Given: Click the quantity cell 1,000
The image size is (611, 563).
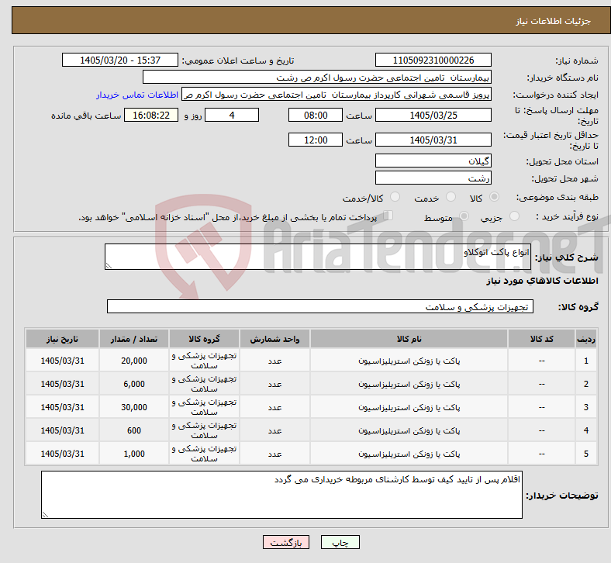Looking at the screenshot, I should pyautogui.click(x=134, y=454).
